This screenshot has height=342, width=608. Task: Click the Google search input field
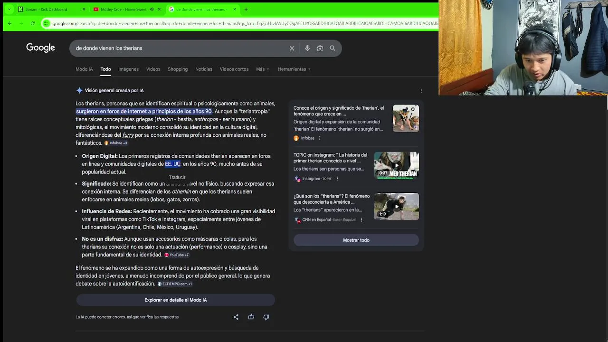[x=180, y=48]
